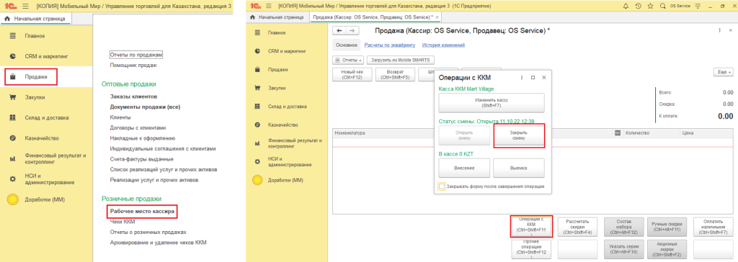The width and height of the screenshot is (738, 262).
Task: Open Архивирование и удаление чеков ККМ
Action: (158, 243)
